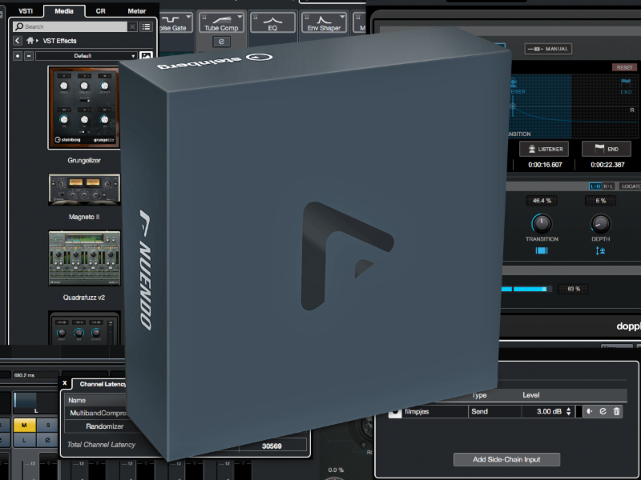The image size is (641, 480).
Task: Select the R>L direction toggle
Action: coord(608,186)
